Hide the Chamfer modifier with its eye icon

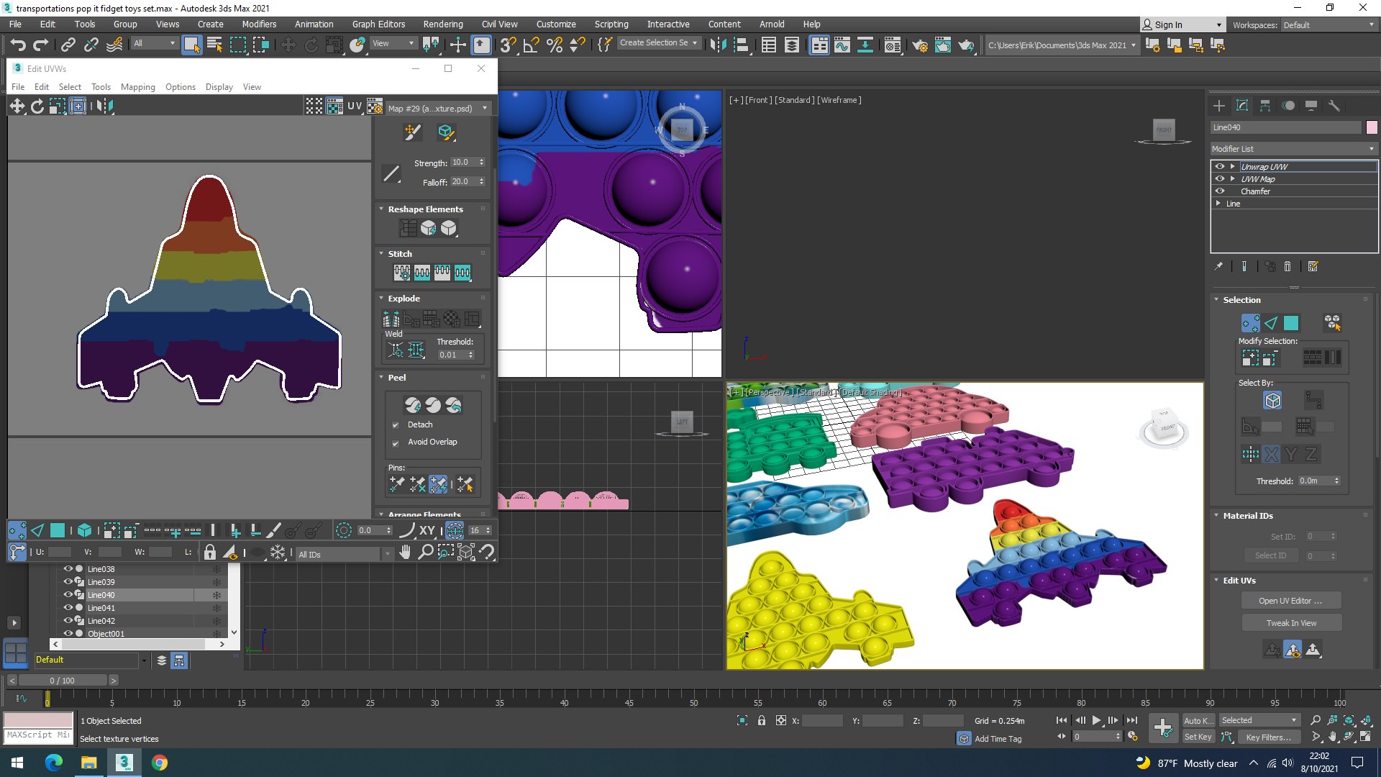pyautogui.click(x=1220, y=191)
